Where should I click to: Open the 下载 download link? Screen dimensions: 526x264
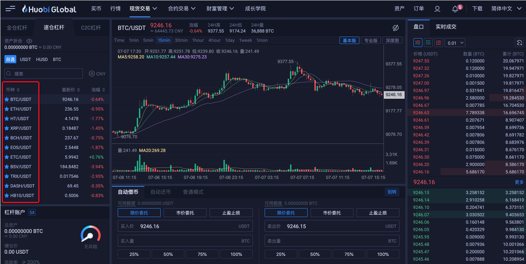tap(477, 9)
